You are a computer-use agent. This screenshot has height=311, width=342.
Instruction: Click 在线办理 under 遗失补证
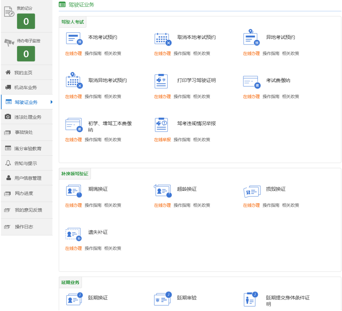[73, 249]
